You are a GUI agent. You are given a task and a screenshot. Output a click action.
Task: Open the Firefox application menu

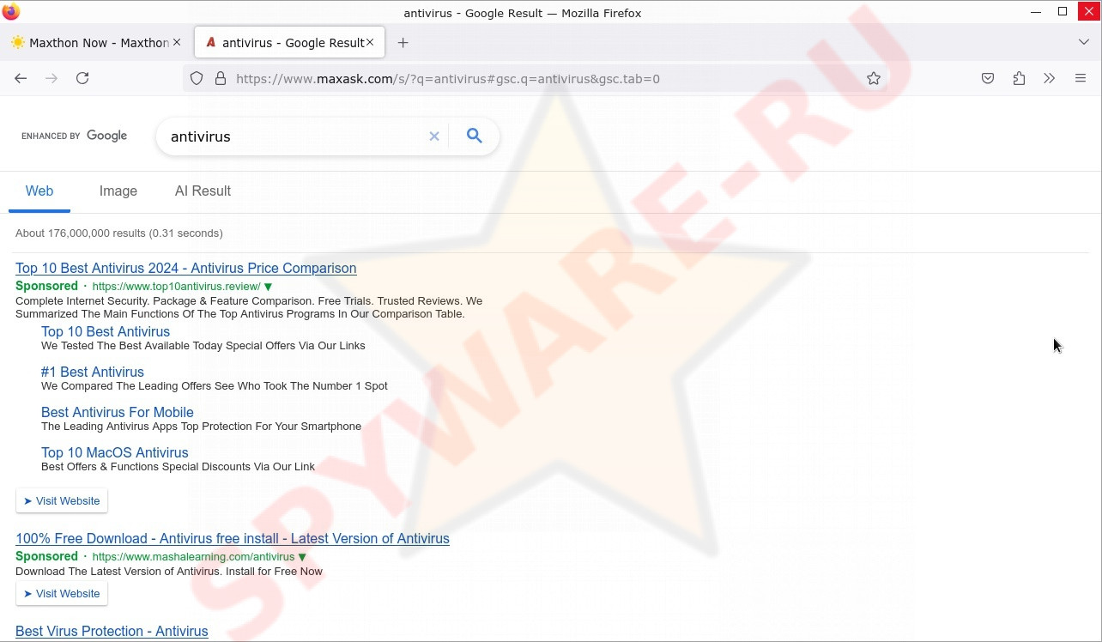click(x=1081, y=78)
